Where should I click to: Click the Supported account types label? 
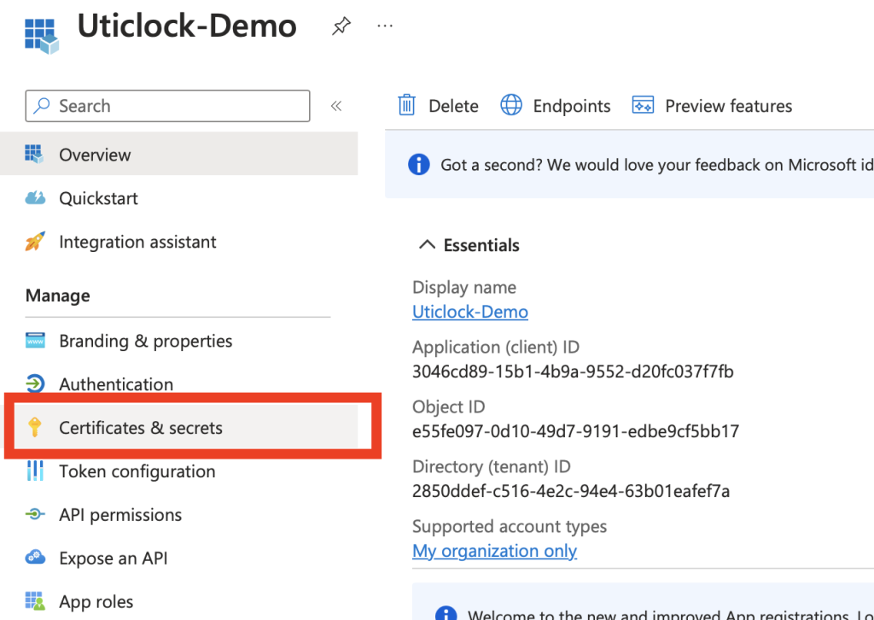510,526
